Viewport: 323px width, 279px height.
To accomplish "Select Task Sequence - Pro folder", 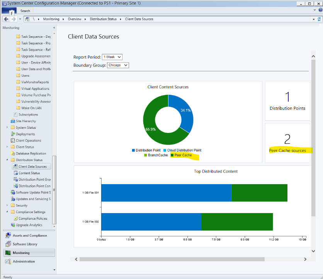I will [36, 43].
